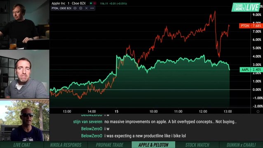The height and width of the screenshot is (148, 263).
Task: Click the Apple Inc symbol title
Action: tap(59, 3)
